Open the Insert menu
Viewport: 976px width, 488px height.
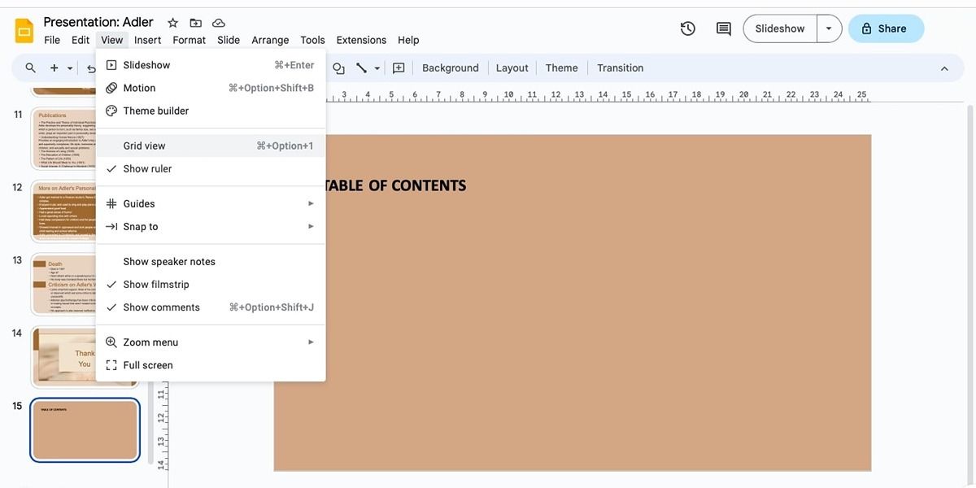[x=147, y=39]
